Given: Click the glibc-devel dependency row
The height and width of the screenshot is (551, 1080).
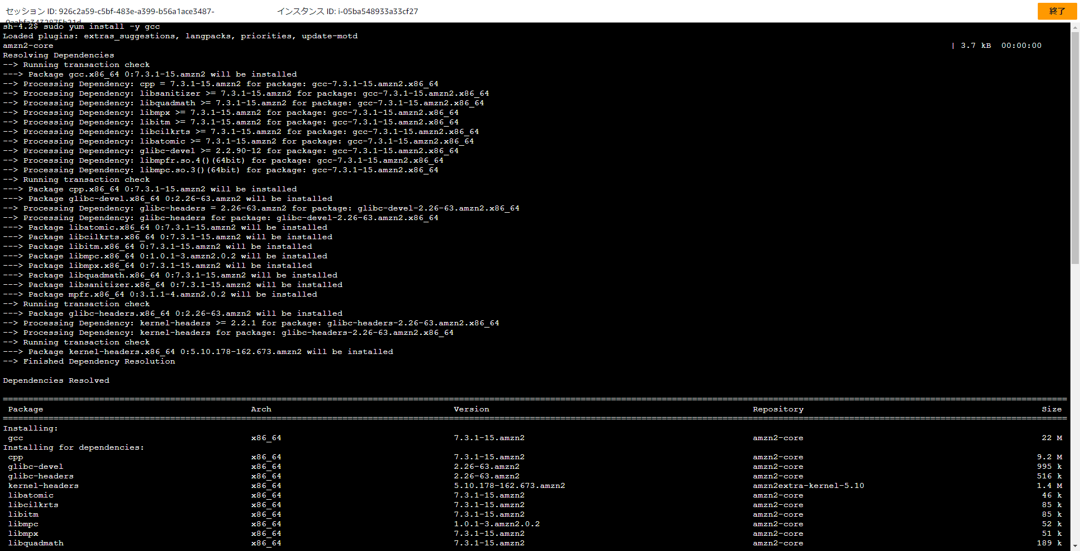Looking at the screenshot, I should point(35,466).
